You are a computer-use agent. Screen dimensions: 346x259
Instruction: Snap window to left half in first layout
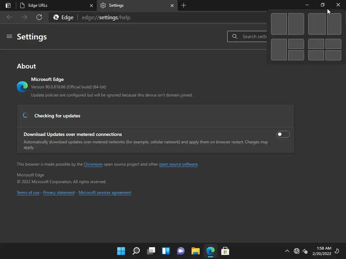(279, 24)
